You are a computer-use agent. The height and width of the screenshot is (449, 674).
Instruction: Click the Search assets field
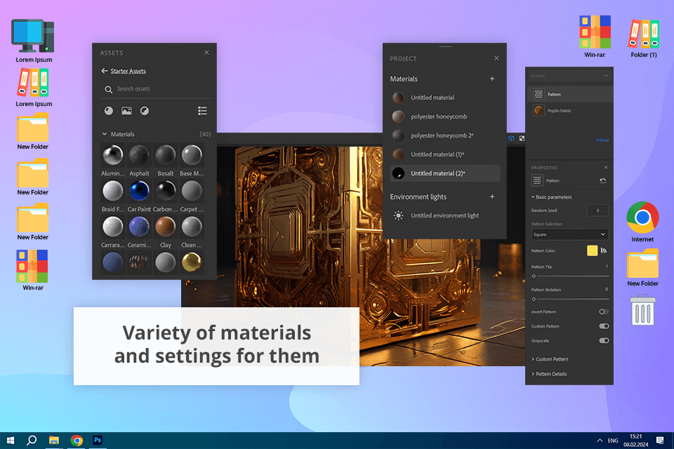pyautogui.click(x=157, y=89)
